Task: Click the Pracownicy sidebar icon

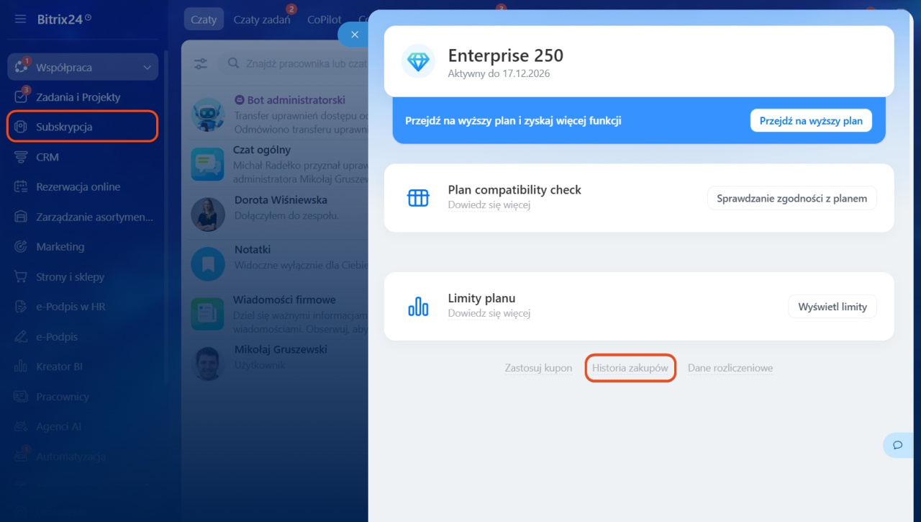Action: click(x=21, y=397)
